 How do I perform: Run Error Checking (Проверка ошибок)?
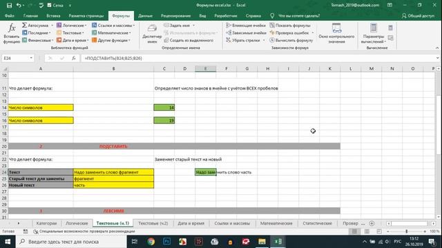(x=289, y=33)
